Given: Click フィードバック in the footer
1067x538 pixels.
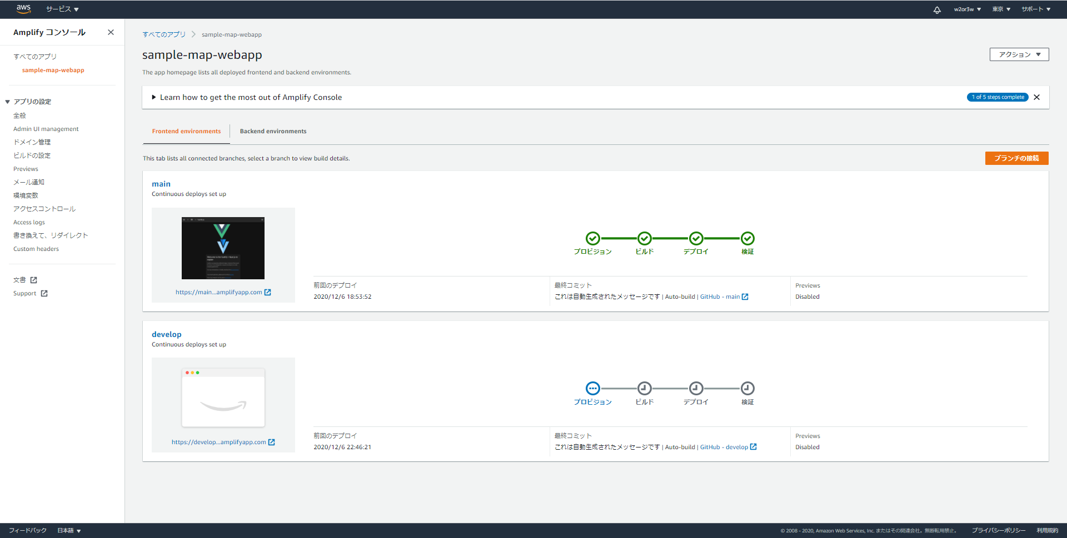Looking at the screenshot, I should 28,530.
